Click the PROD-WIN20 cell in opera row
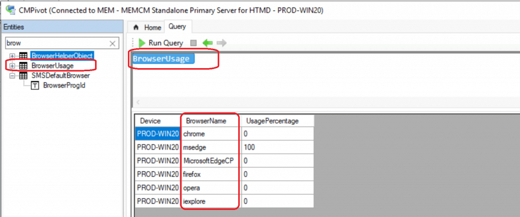This screenshot has height=217, width=520. tap(158, 188)
